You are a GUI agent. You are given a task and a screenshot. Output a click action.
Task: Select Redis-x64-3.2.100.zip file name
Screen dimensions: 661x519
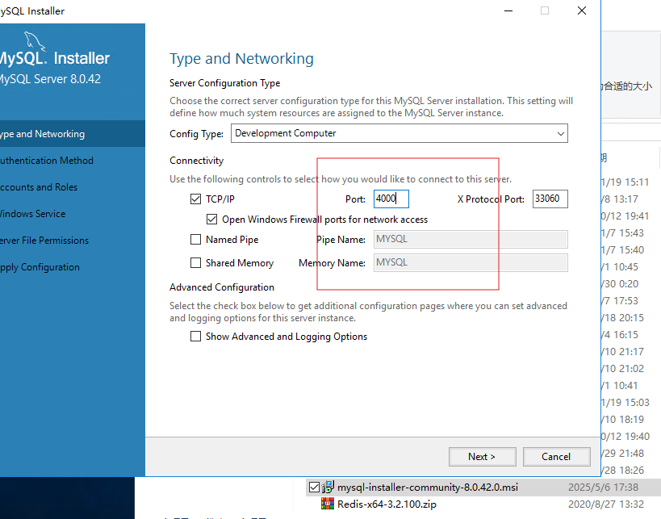click(387, 504)
